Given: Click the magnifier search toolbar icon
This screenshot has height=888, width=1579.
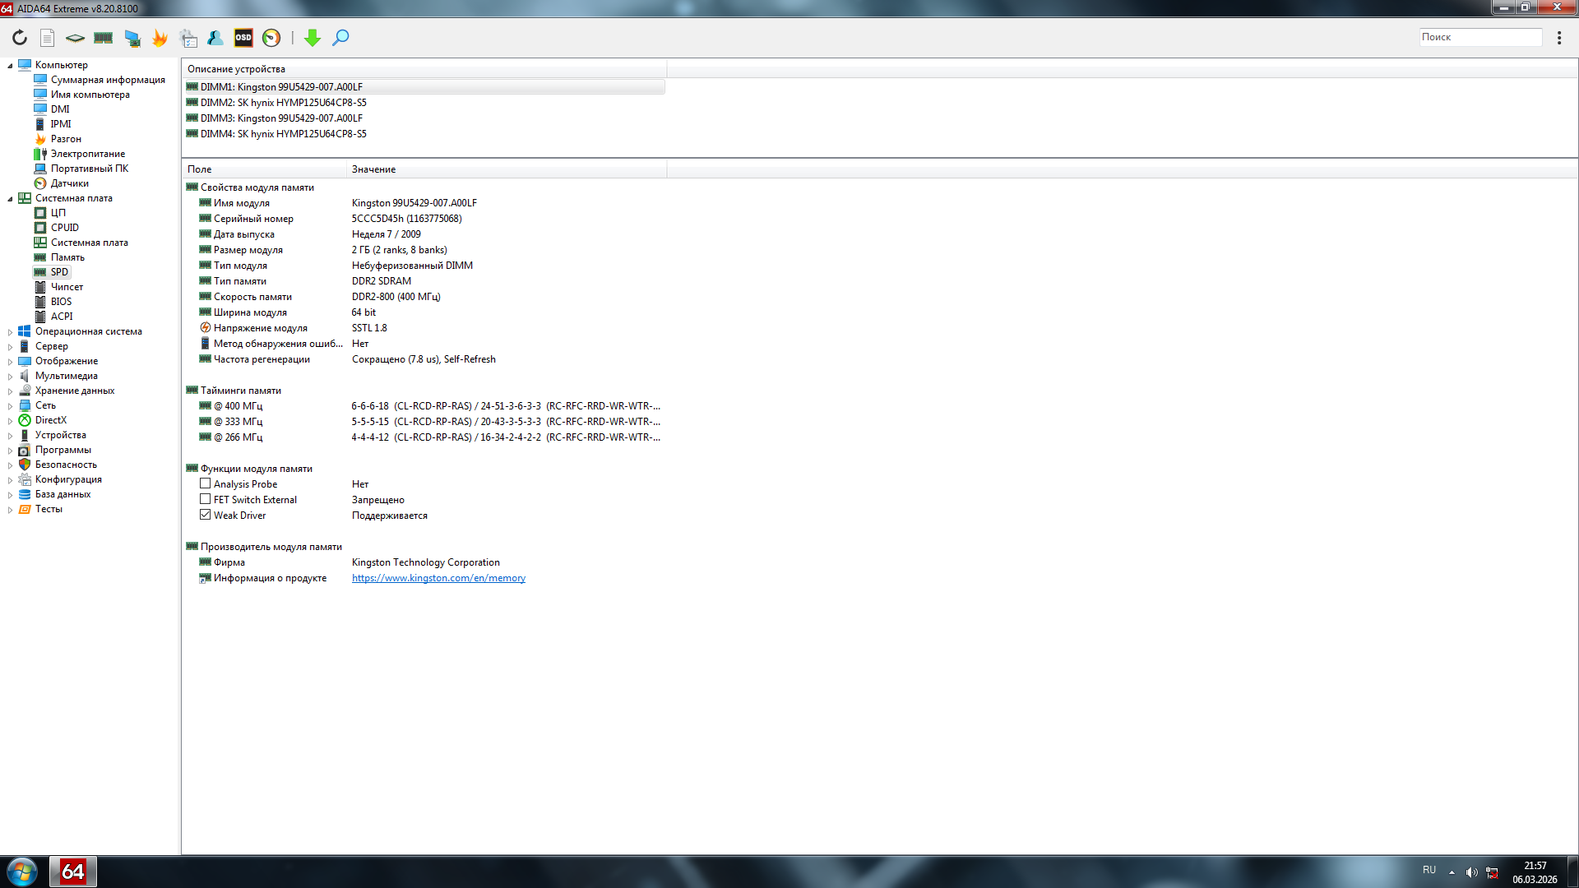Looking at the screenshot, I should pos(340,38).
